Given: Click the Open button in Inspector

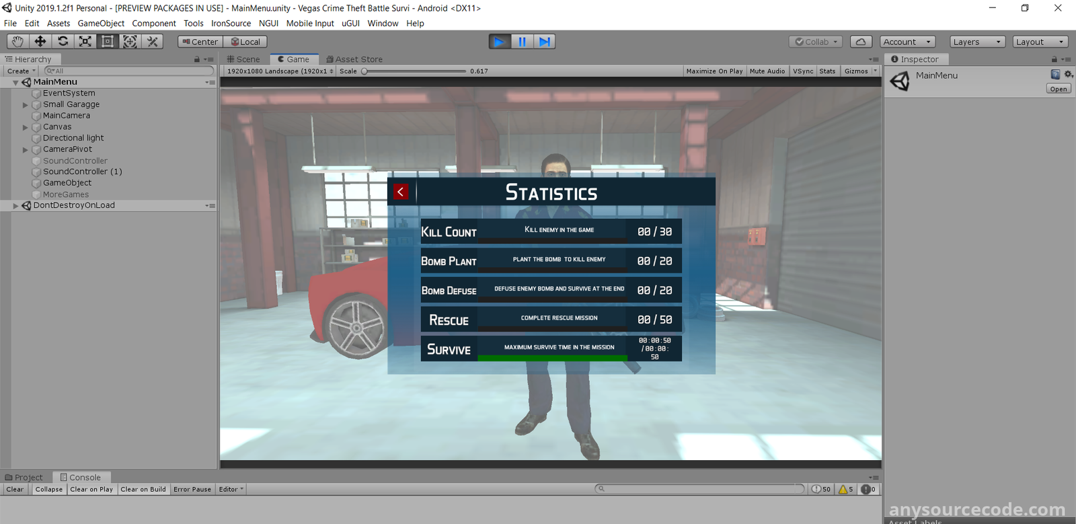Looking at the screenshot, I should (1058, 89).
